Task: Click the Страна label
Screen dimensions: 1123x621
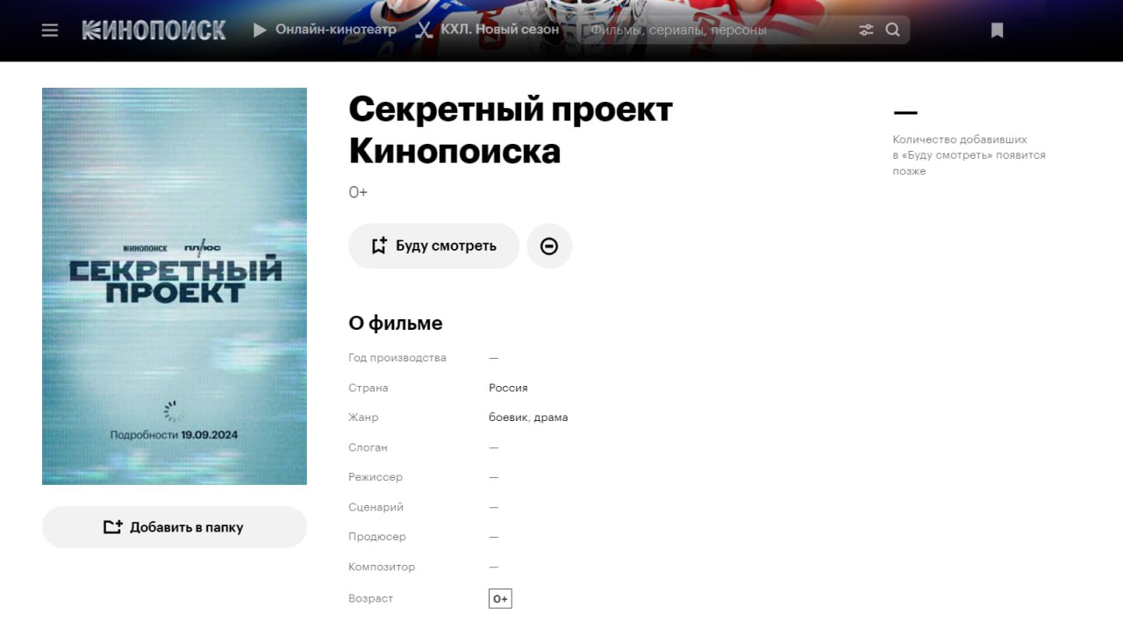Action: click(x=368, y=388)
